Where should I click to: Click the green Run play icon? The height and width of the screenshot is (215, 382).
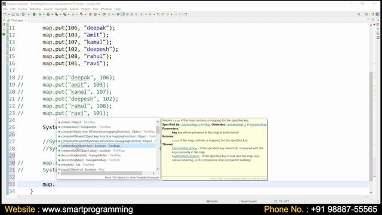48,14
